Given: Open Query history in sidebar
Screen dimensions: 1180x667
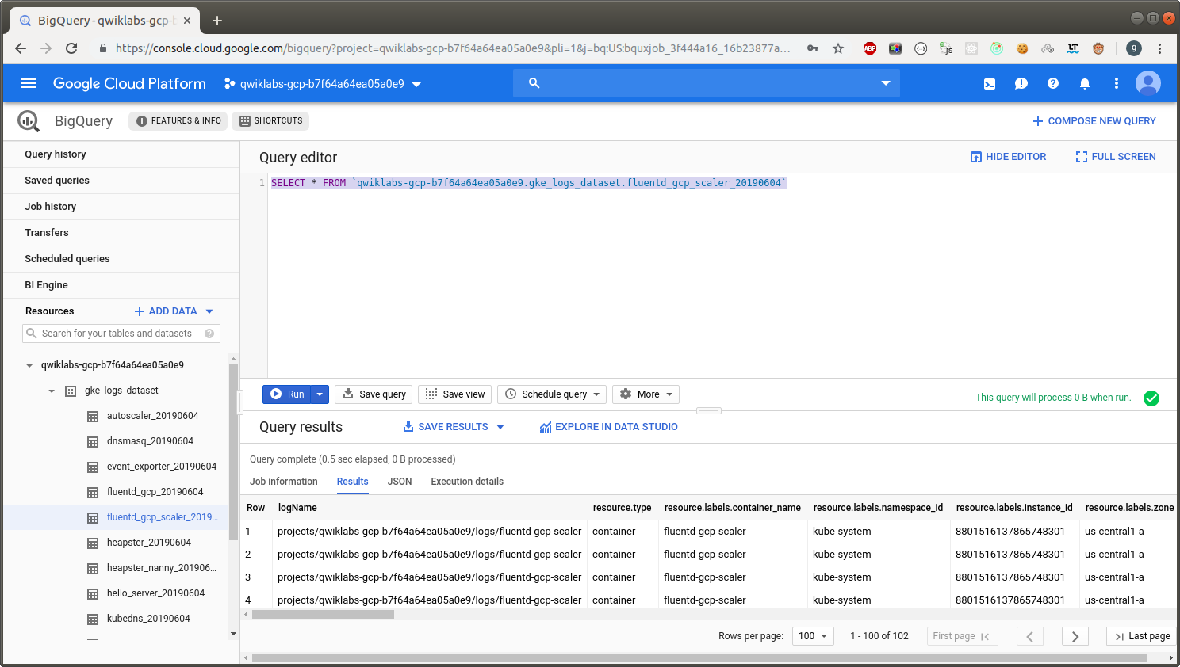Looking at the screenshot, I should pos(121,154).
